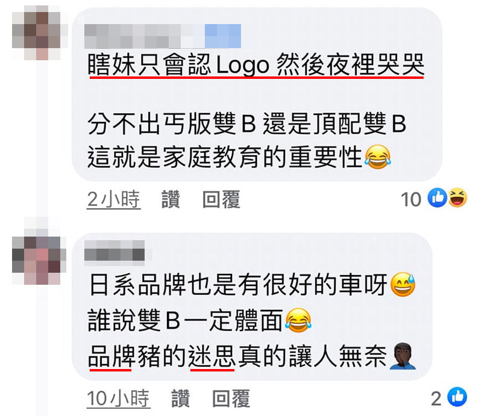This screenshot has width=482, height=416.
Task: Click the sweat-smile emoji after 車呀
Action: pos(402,285)
